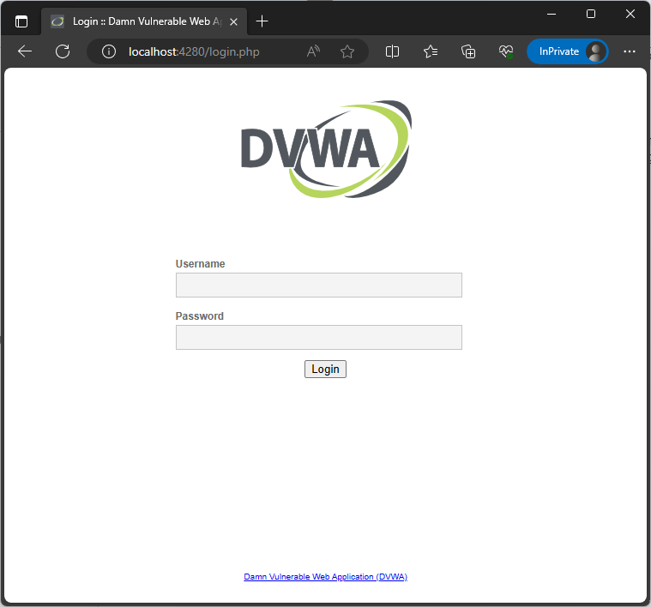Refresh the login page
651x607 pixels.
(x=63, y=51)
